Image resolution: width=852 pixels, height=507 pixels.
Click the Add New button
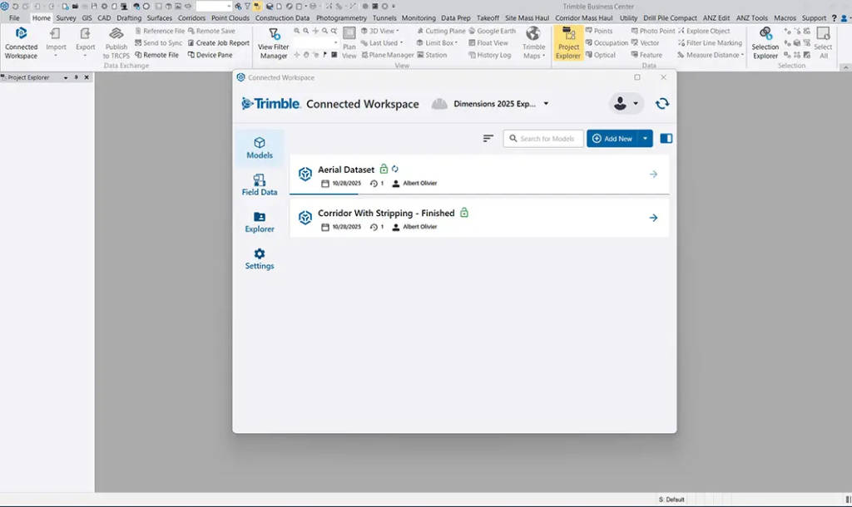[612, 139]
